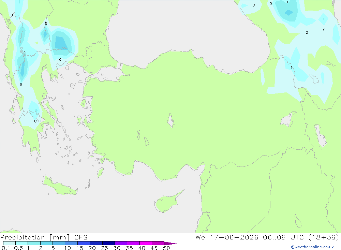Click the island of Crete on map
This screenshot has width=341, height=250.
point(60,186)
